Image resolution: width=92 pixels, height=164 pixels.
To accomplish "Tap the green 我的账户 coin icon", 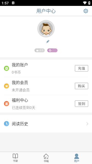I will 6,68.
